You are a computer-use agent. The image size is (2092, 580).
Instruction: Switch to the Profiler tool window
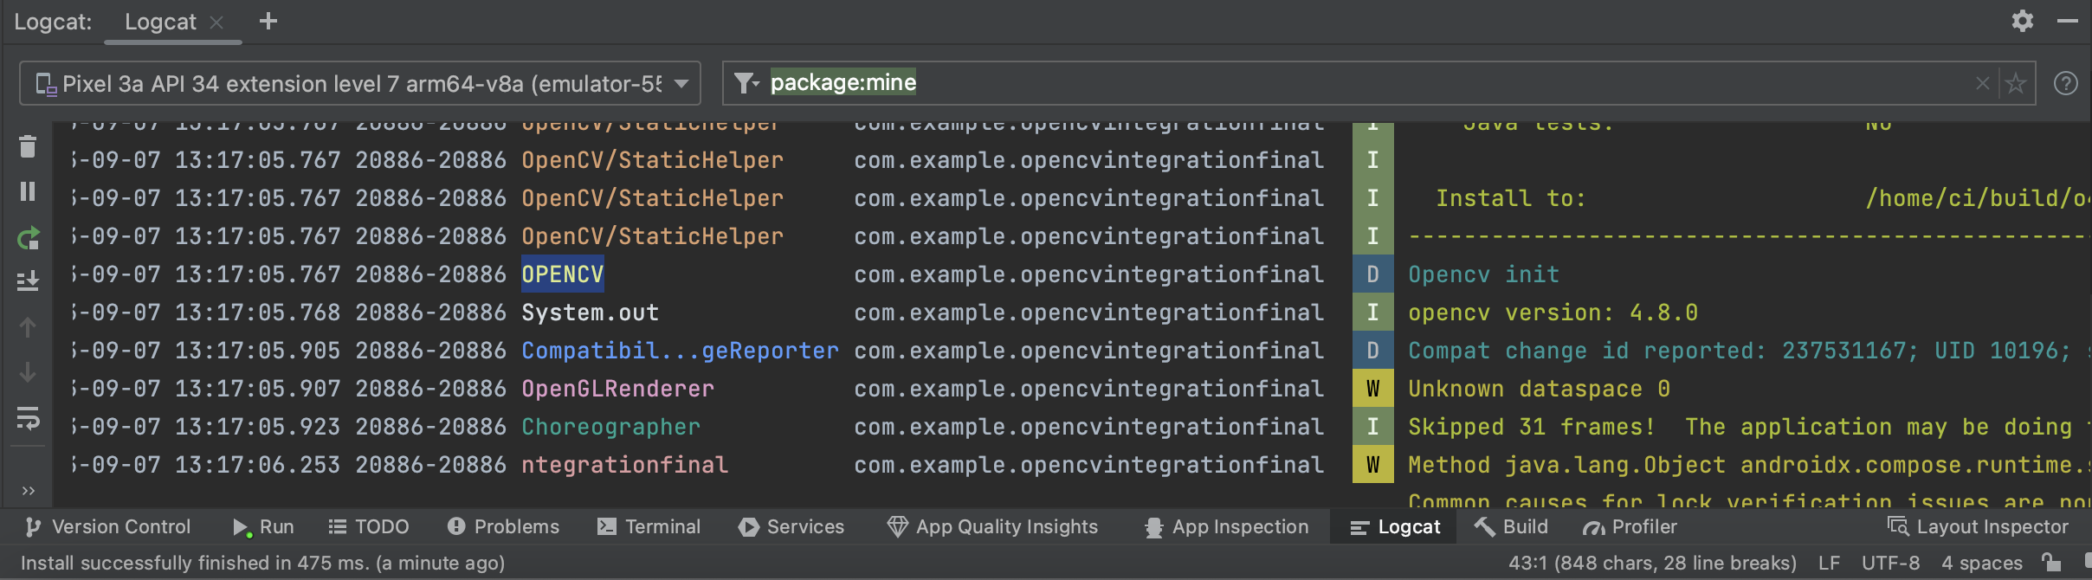coord(1630,526)
